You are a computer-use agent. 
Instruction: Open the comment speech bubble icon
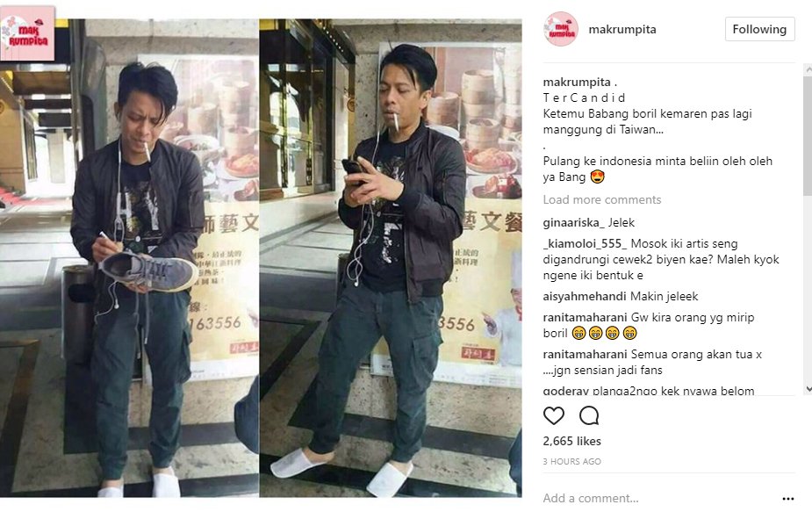point(589,416)
